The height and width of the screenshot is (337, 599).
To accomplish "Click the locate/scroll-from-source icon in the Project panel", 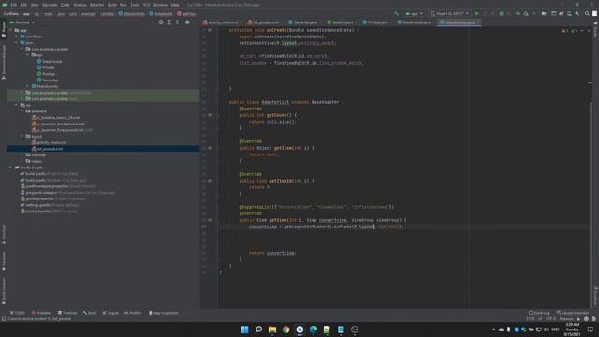I will (161, 22).
